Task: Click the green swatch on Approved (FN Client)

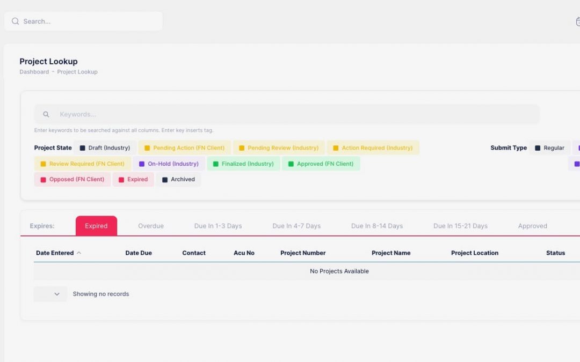Action: [291, 164]
